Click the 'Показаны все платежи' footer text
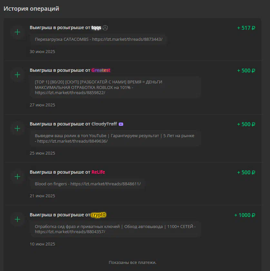This screenshot has height=271, width=270. click(x=132, y=263)
